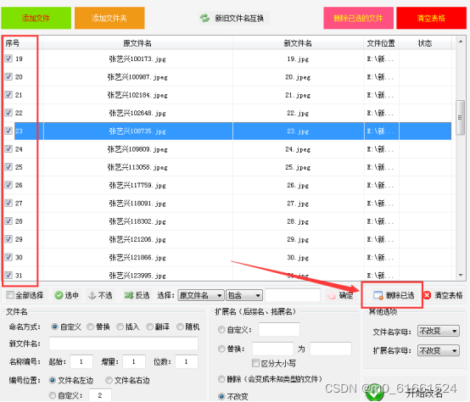Click the custom position field showing 2
470x402 pixels.
100,395
